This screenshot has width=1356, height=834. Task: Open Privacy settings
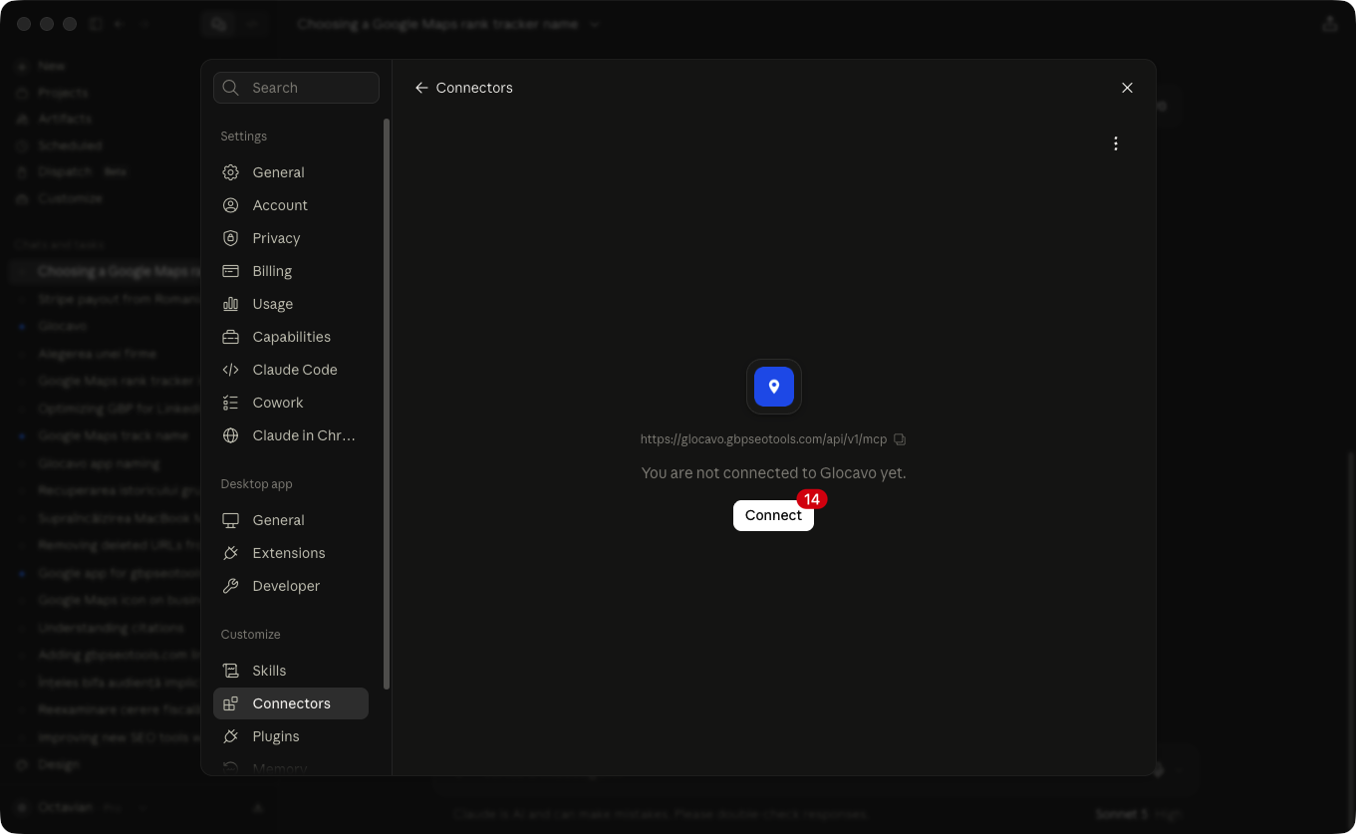[291, 238]
